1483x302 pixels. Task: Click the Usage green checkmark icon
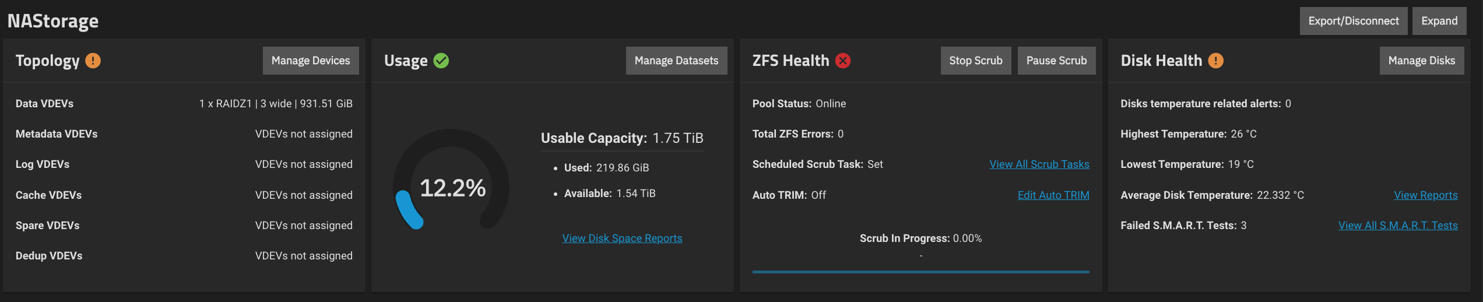[x=441, y=61]
